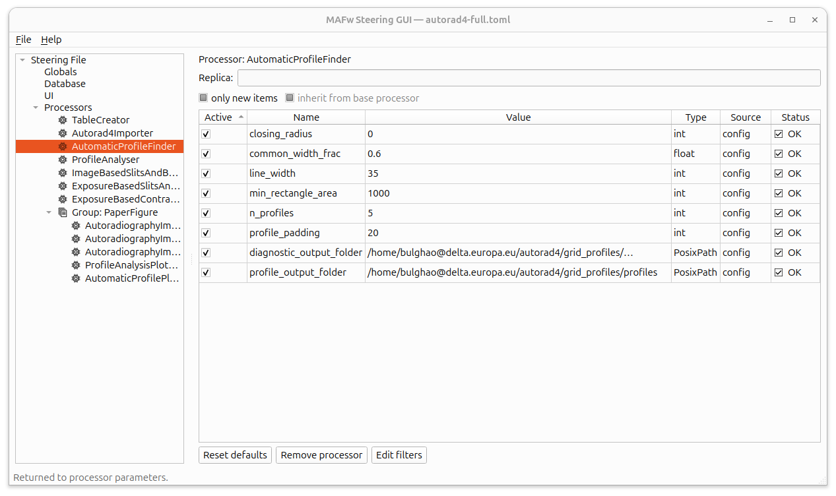Image resolution: width=836 pixels, height=496 pixels.
Task: Collapse the Processors tree branch
Action: (x=35, y=107)
